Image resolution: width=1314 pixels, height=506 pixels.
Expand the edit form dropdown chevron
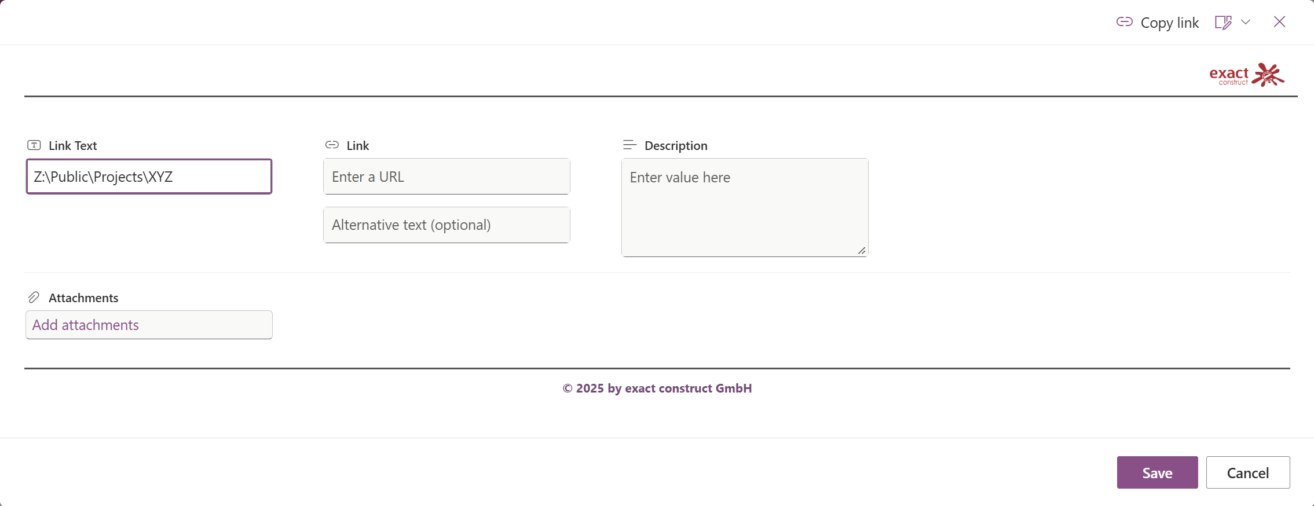point(1246,22)
